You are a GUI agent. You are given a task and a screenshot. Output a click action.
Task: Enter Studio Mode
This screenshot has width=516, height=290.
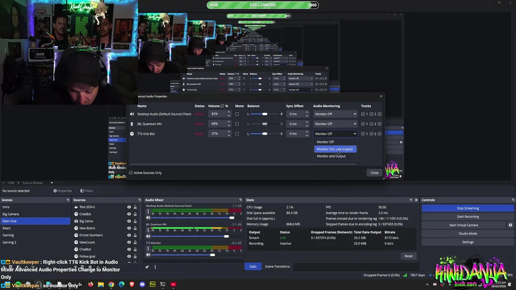point(468,234)
